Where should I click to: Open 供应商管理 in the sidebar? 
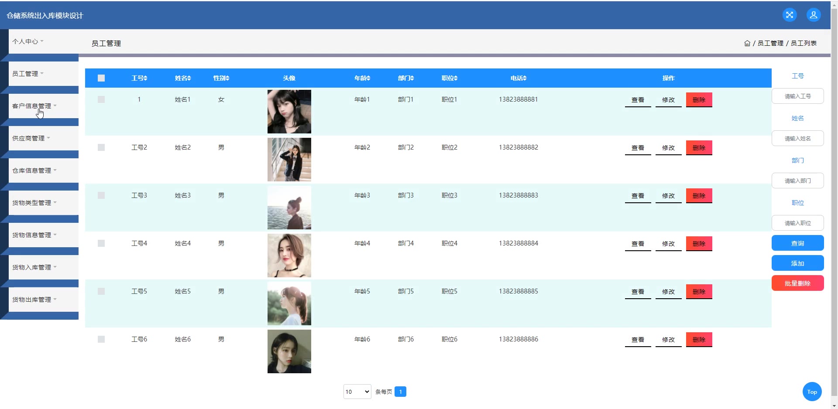click(x=31, y=138)
